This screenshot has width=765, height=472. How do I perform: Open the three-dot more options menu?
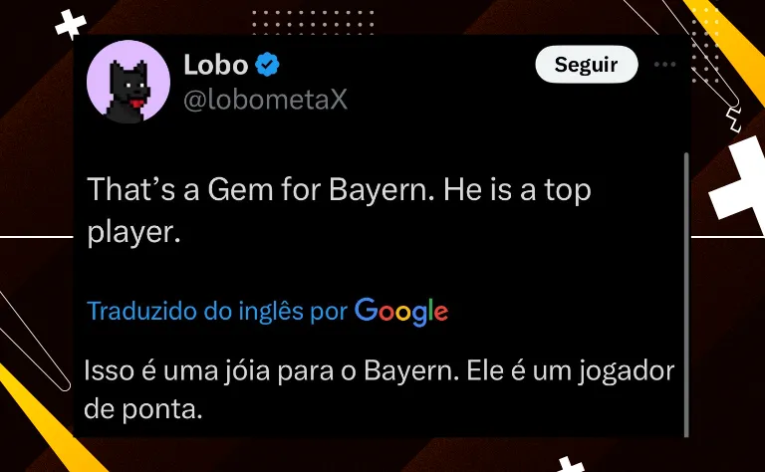[665, 65]
